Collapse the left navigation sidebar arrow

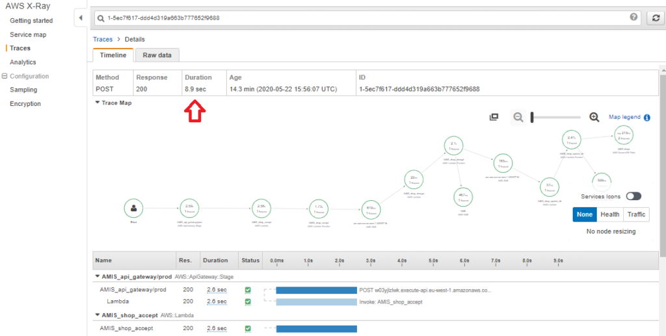coord(80,18)
